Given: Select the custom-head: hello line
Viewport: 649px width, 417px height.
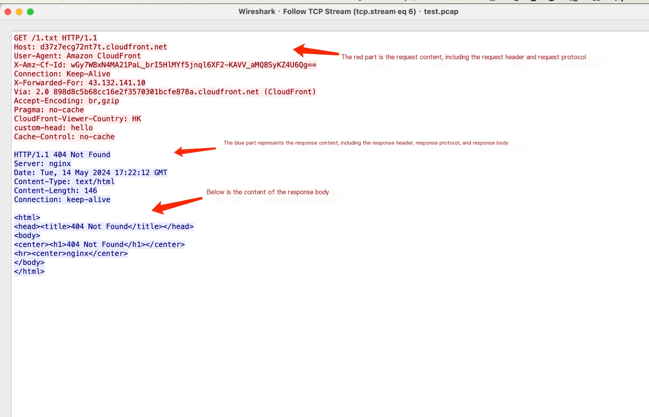Looking at the screenshot, I should click(53, 128).
